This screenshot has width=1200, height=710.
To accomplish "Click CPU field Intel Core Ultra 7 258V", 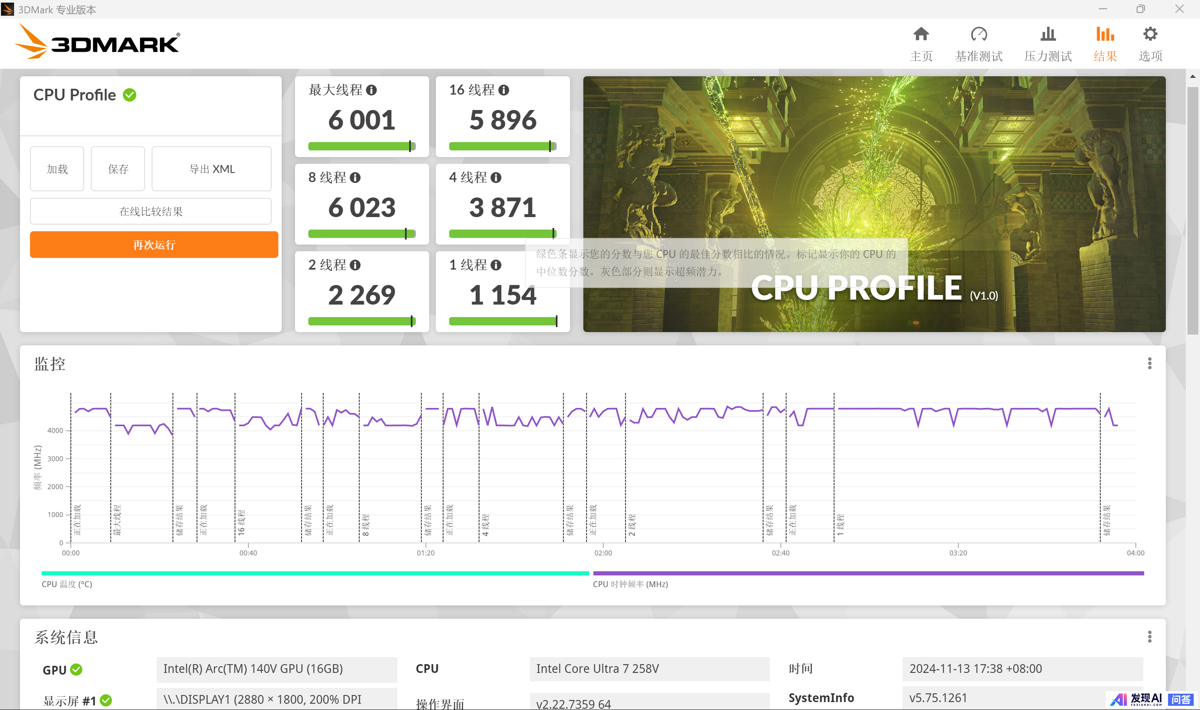I will pos(650,669).
